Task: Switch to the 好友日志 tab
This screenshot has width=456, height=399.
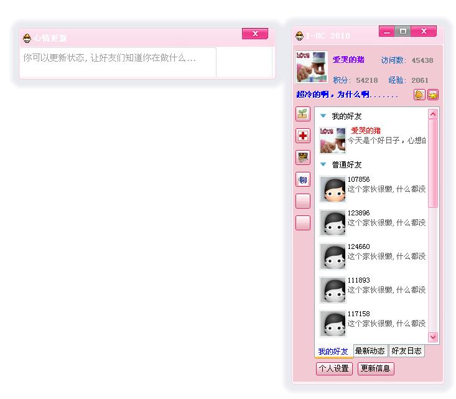Action: pos(407,350)
